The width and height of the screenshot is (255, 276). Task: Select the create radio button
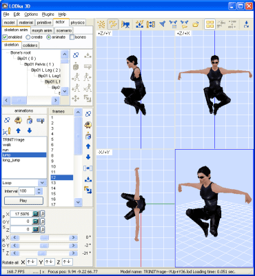28,37
